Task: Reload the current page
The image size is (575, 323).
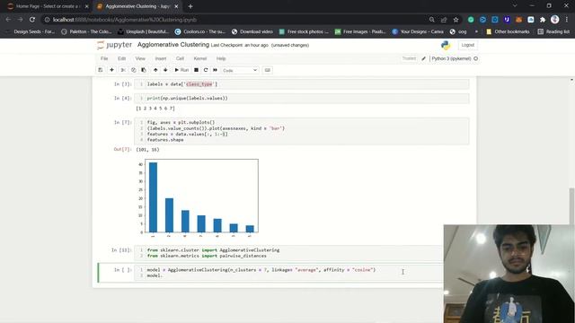Action: point(32,20)
